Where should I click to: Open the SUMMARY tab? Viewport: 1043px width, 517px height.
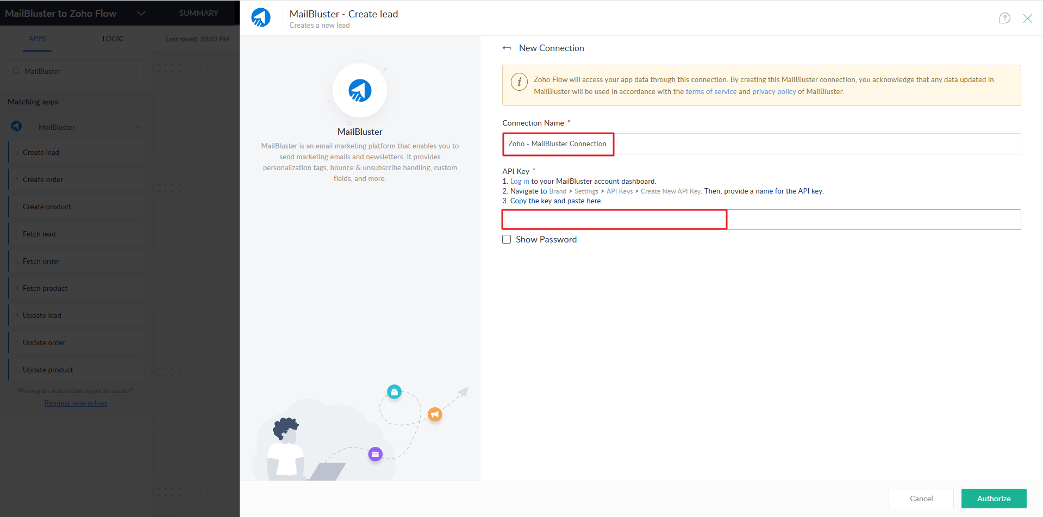click(198, 13)
